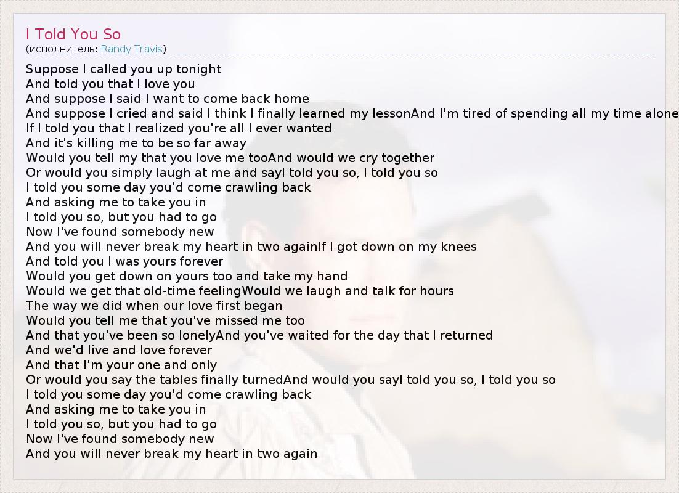Click the line Or would you say the tables finally turned
The image size is (679, 493).
(x=290, y=380)
